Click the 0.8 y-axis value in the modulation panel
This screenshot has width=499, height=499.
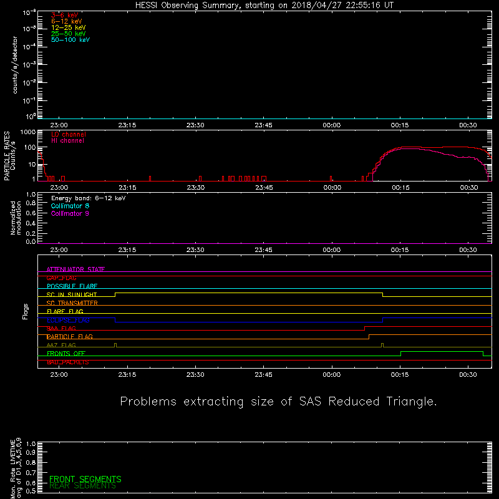point(31,203)
